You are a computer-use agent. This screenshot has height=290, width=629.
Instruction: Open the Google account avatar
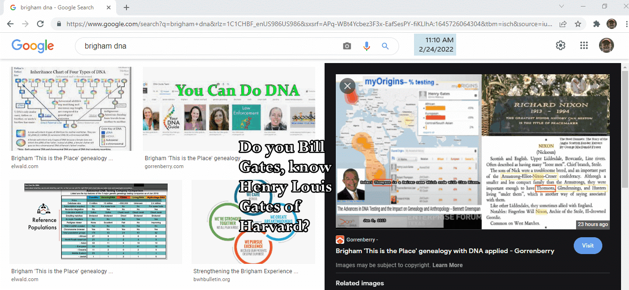pyautogui.click(x=607, y=45)
